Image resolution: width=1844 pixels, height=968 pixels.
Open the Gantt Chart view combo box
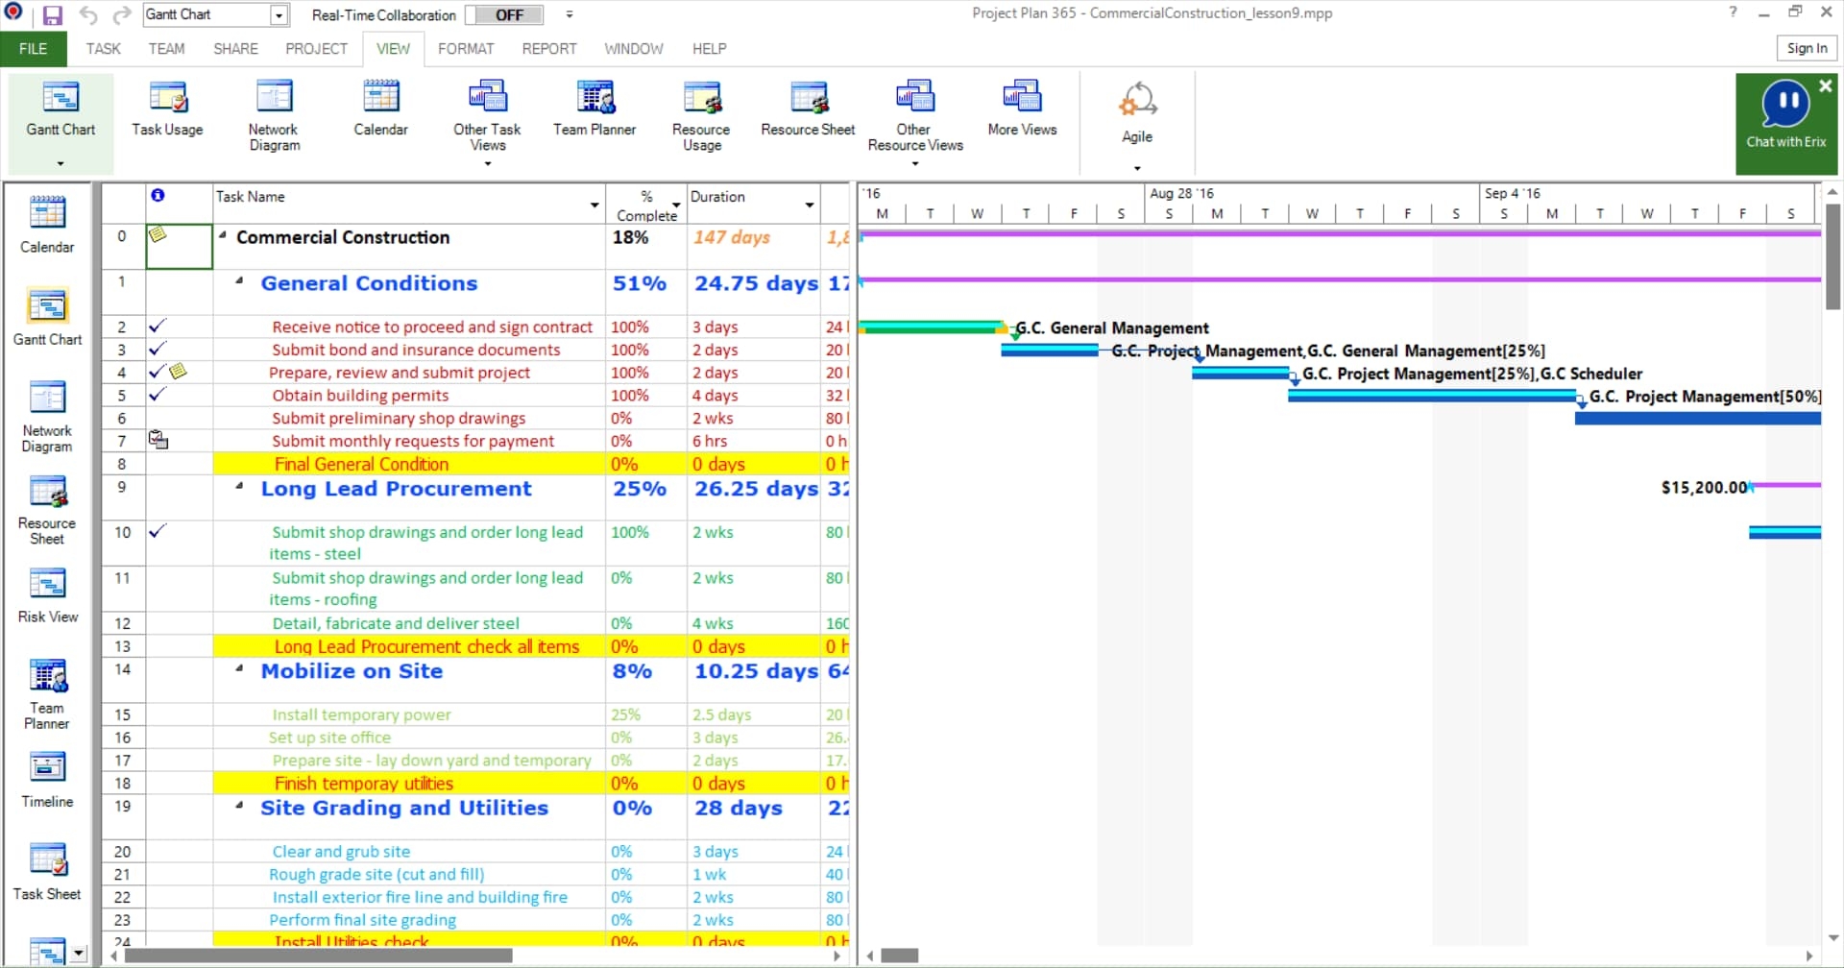click(279, 15)
